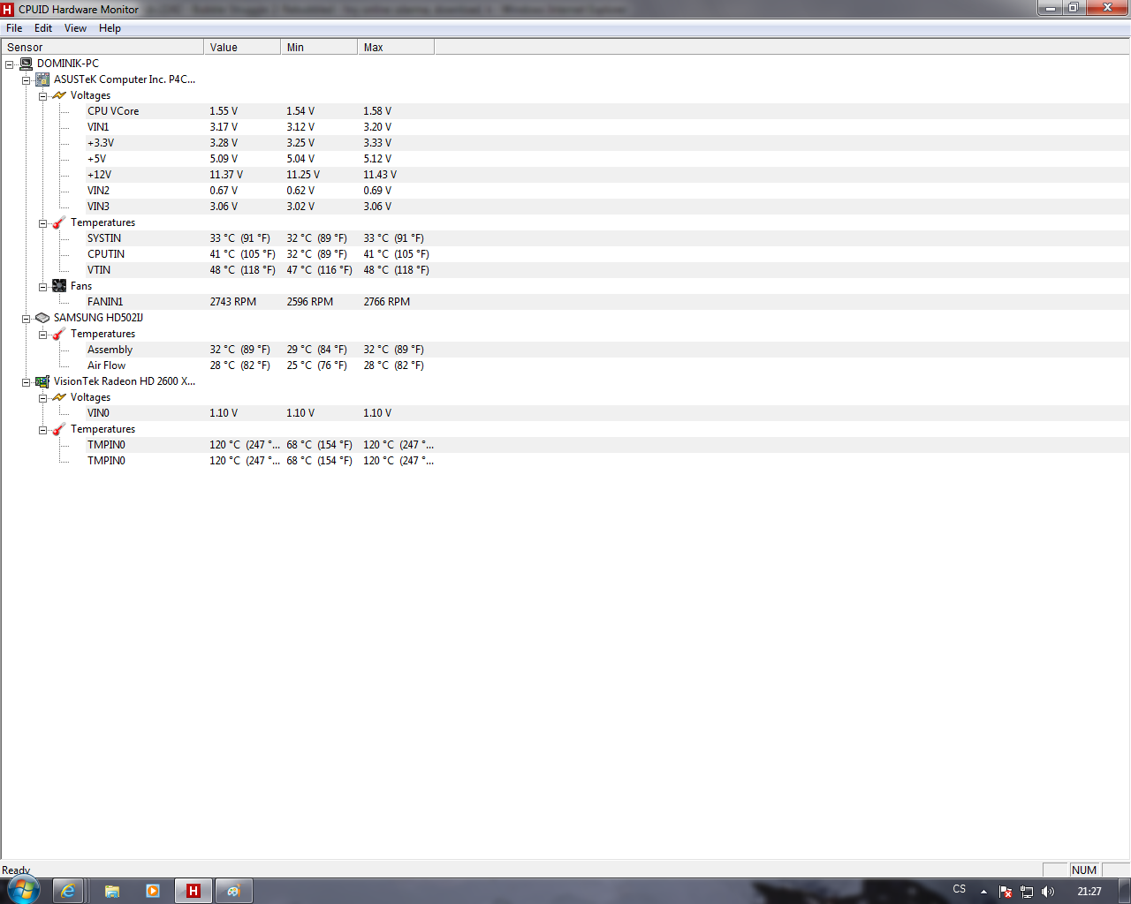Open the Edit menu

43,28
